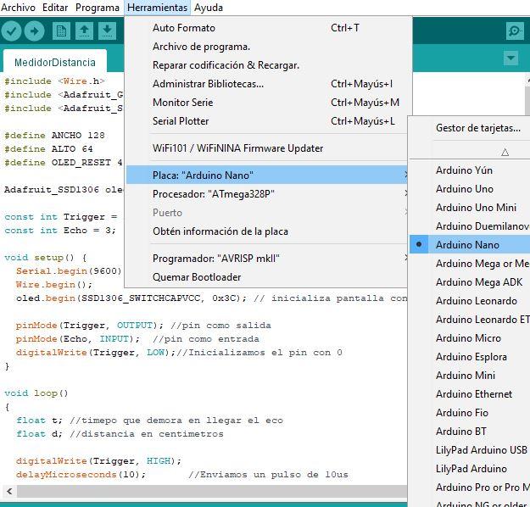Click code line "const int Echo = 3;"

(x=60, y=231)
